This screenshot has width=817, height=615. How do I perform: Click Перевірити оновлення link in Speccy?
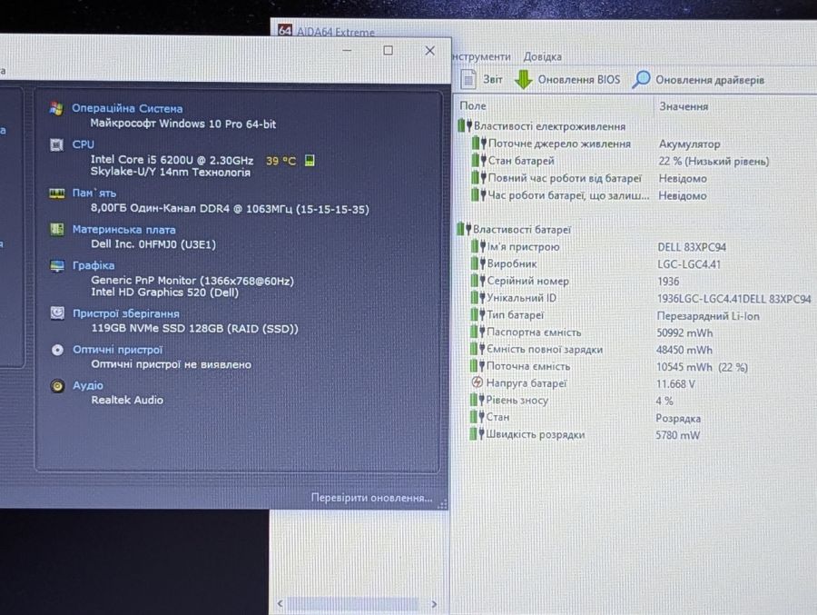371,498
